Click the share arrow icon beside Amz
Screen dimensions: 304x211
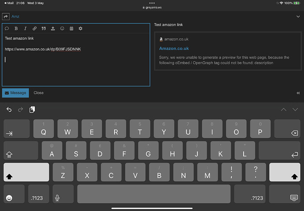tap(6, 16)
